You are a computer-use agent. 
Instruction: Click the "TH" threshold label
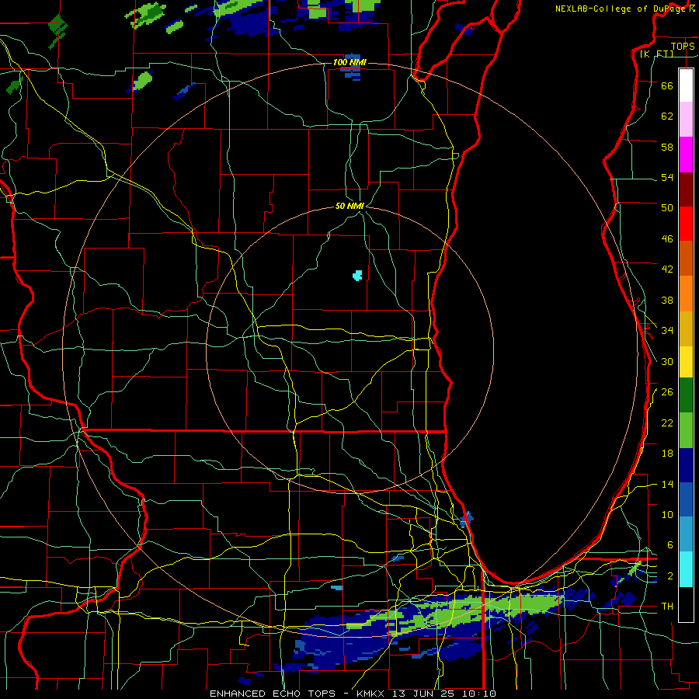[667, 606]
